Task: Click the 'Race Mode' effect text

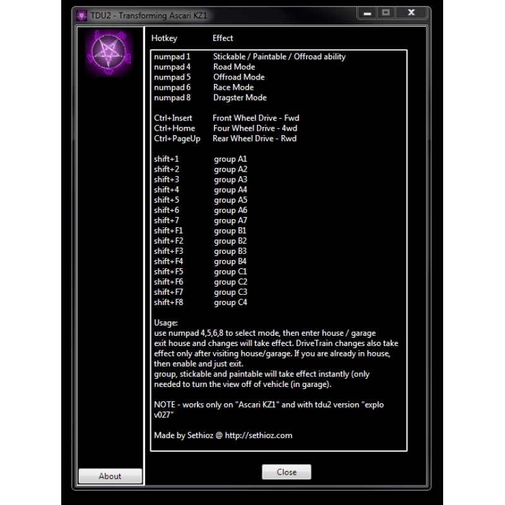Action: pos(233,87)
